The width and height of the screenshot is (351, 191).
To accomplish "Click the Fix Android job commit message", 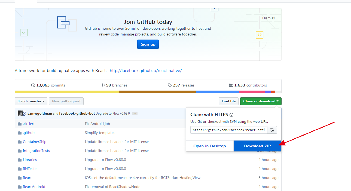I will tap(97, 124).
